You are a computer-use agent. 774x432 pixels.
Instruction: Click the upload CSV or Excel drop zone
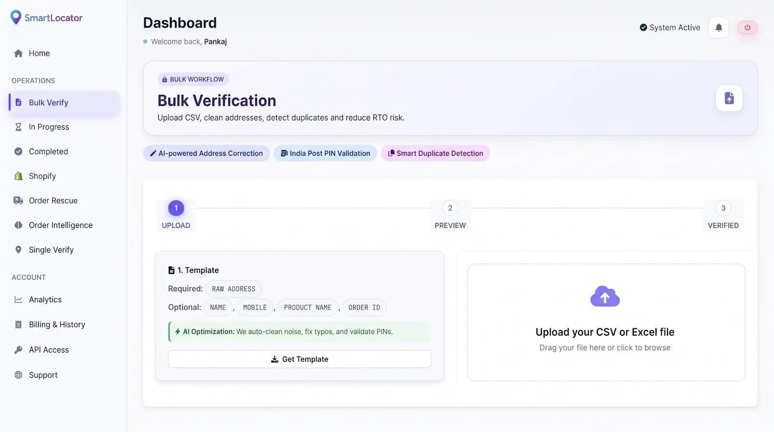(606, 322)
